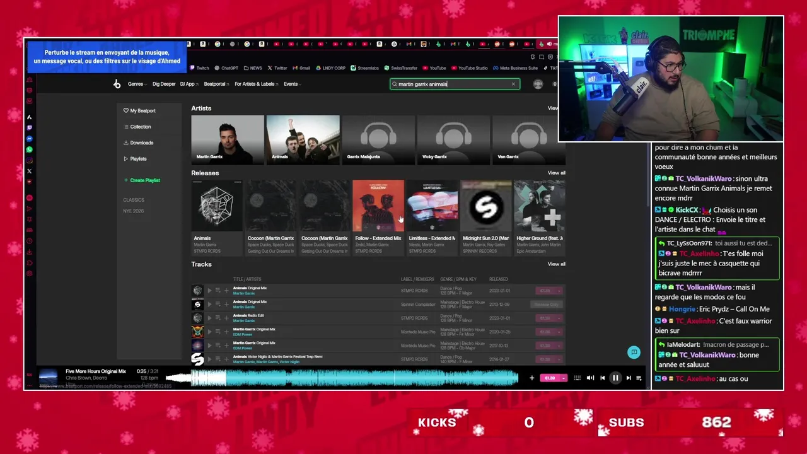View all releases
The width and height of the screenshot is (807, 454).
(x=557, y=173)
